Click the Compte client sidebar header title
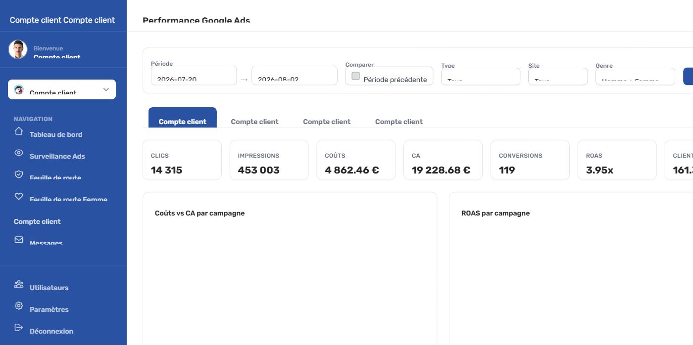The height and width of the screenshot is (345, 693). coord(62,20)
